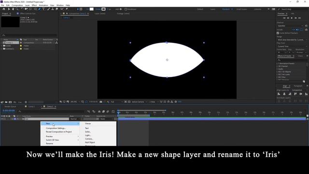Select the Zoom magnifier tool
The image size is (309, 174).
17,9
